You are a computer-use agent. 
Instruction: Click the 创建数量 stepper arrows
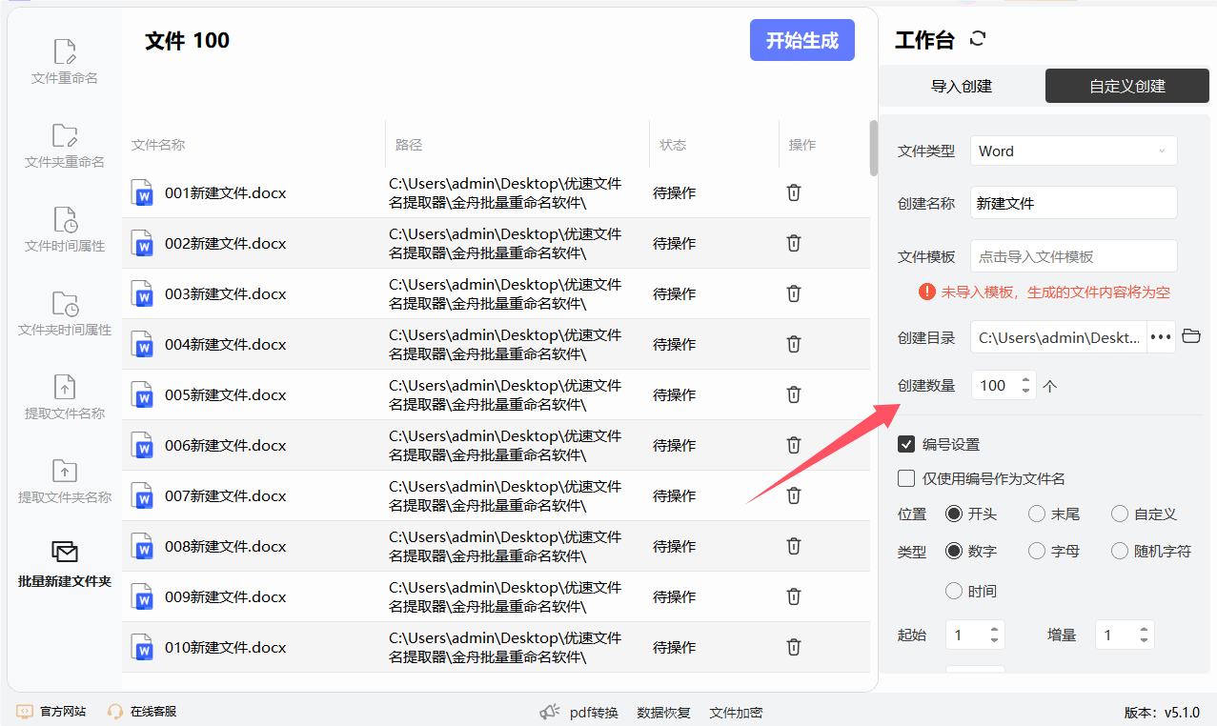pyautogui.click(x=1025, y=385)
